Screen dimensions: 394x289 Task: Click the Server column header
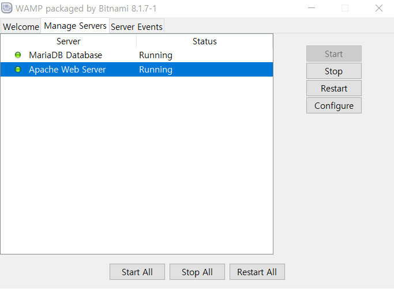[68, 41]
